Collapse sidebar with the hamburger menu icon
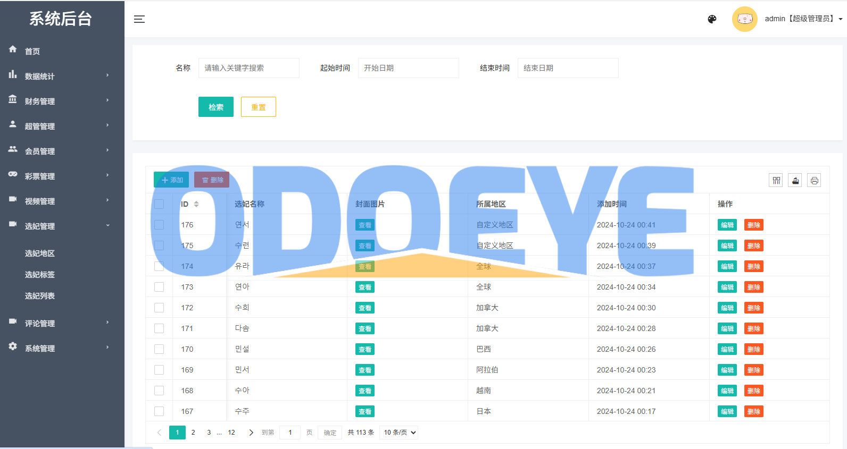The height and width of the screenshot is (449, 847). click(139, 19)
